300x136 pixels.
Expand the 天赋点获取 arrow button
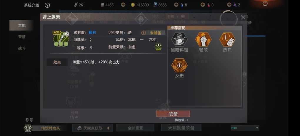point(108,128)
